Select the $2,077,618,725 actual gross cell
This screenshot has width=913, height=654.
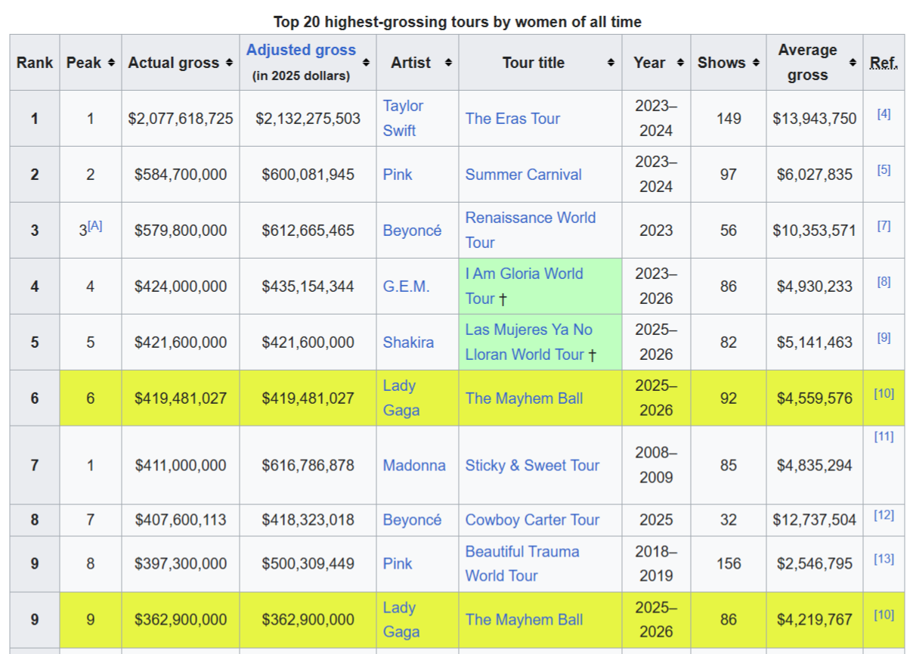point(181,119)
